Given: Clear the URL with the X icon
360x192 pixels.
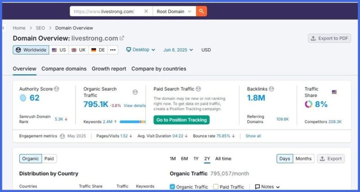Looking at the screenshot, I should [146, 11].
